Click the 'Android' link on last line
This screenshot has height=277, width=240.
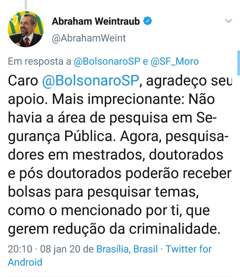coord(25,262)
